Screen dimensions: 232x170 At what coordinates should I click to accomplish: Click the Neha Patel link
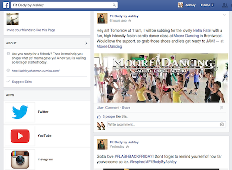coord(202,30)
